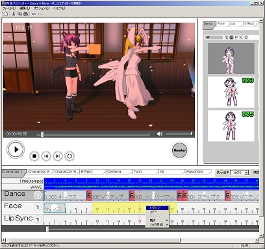Toggle the D filter button in library

click(246, 38)
